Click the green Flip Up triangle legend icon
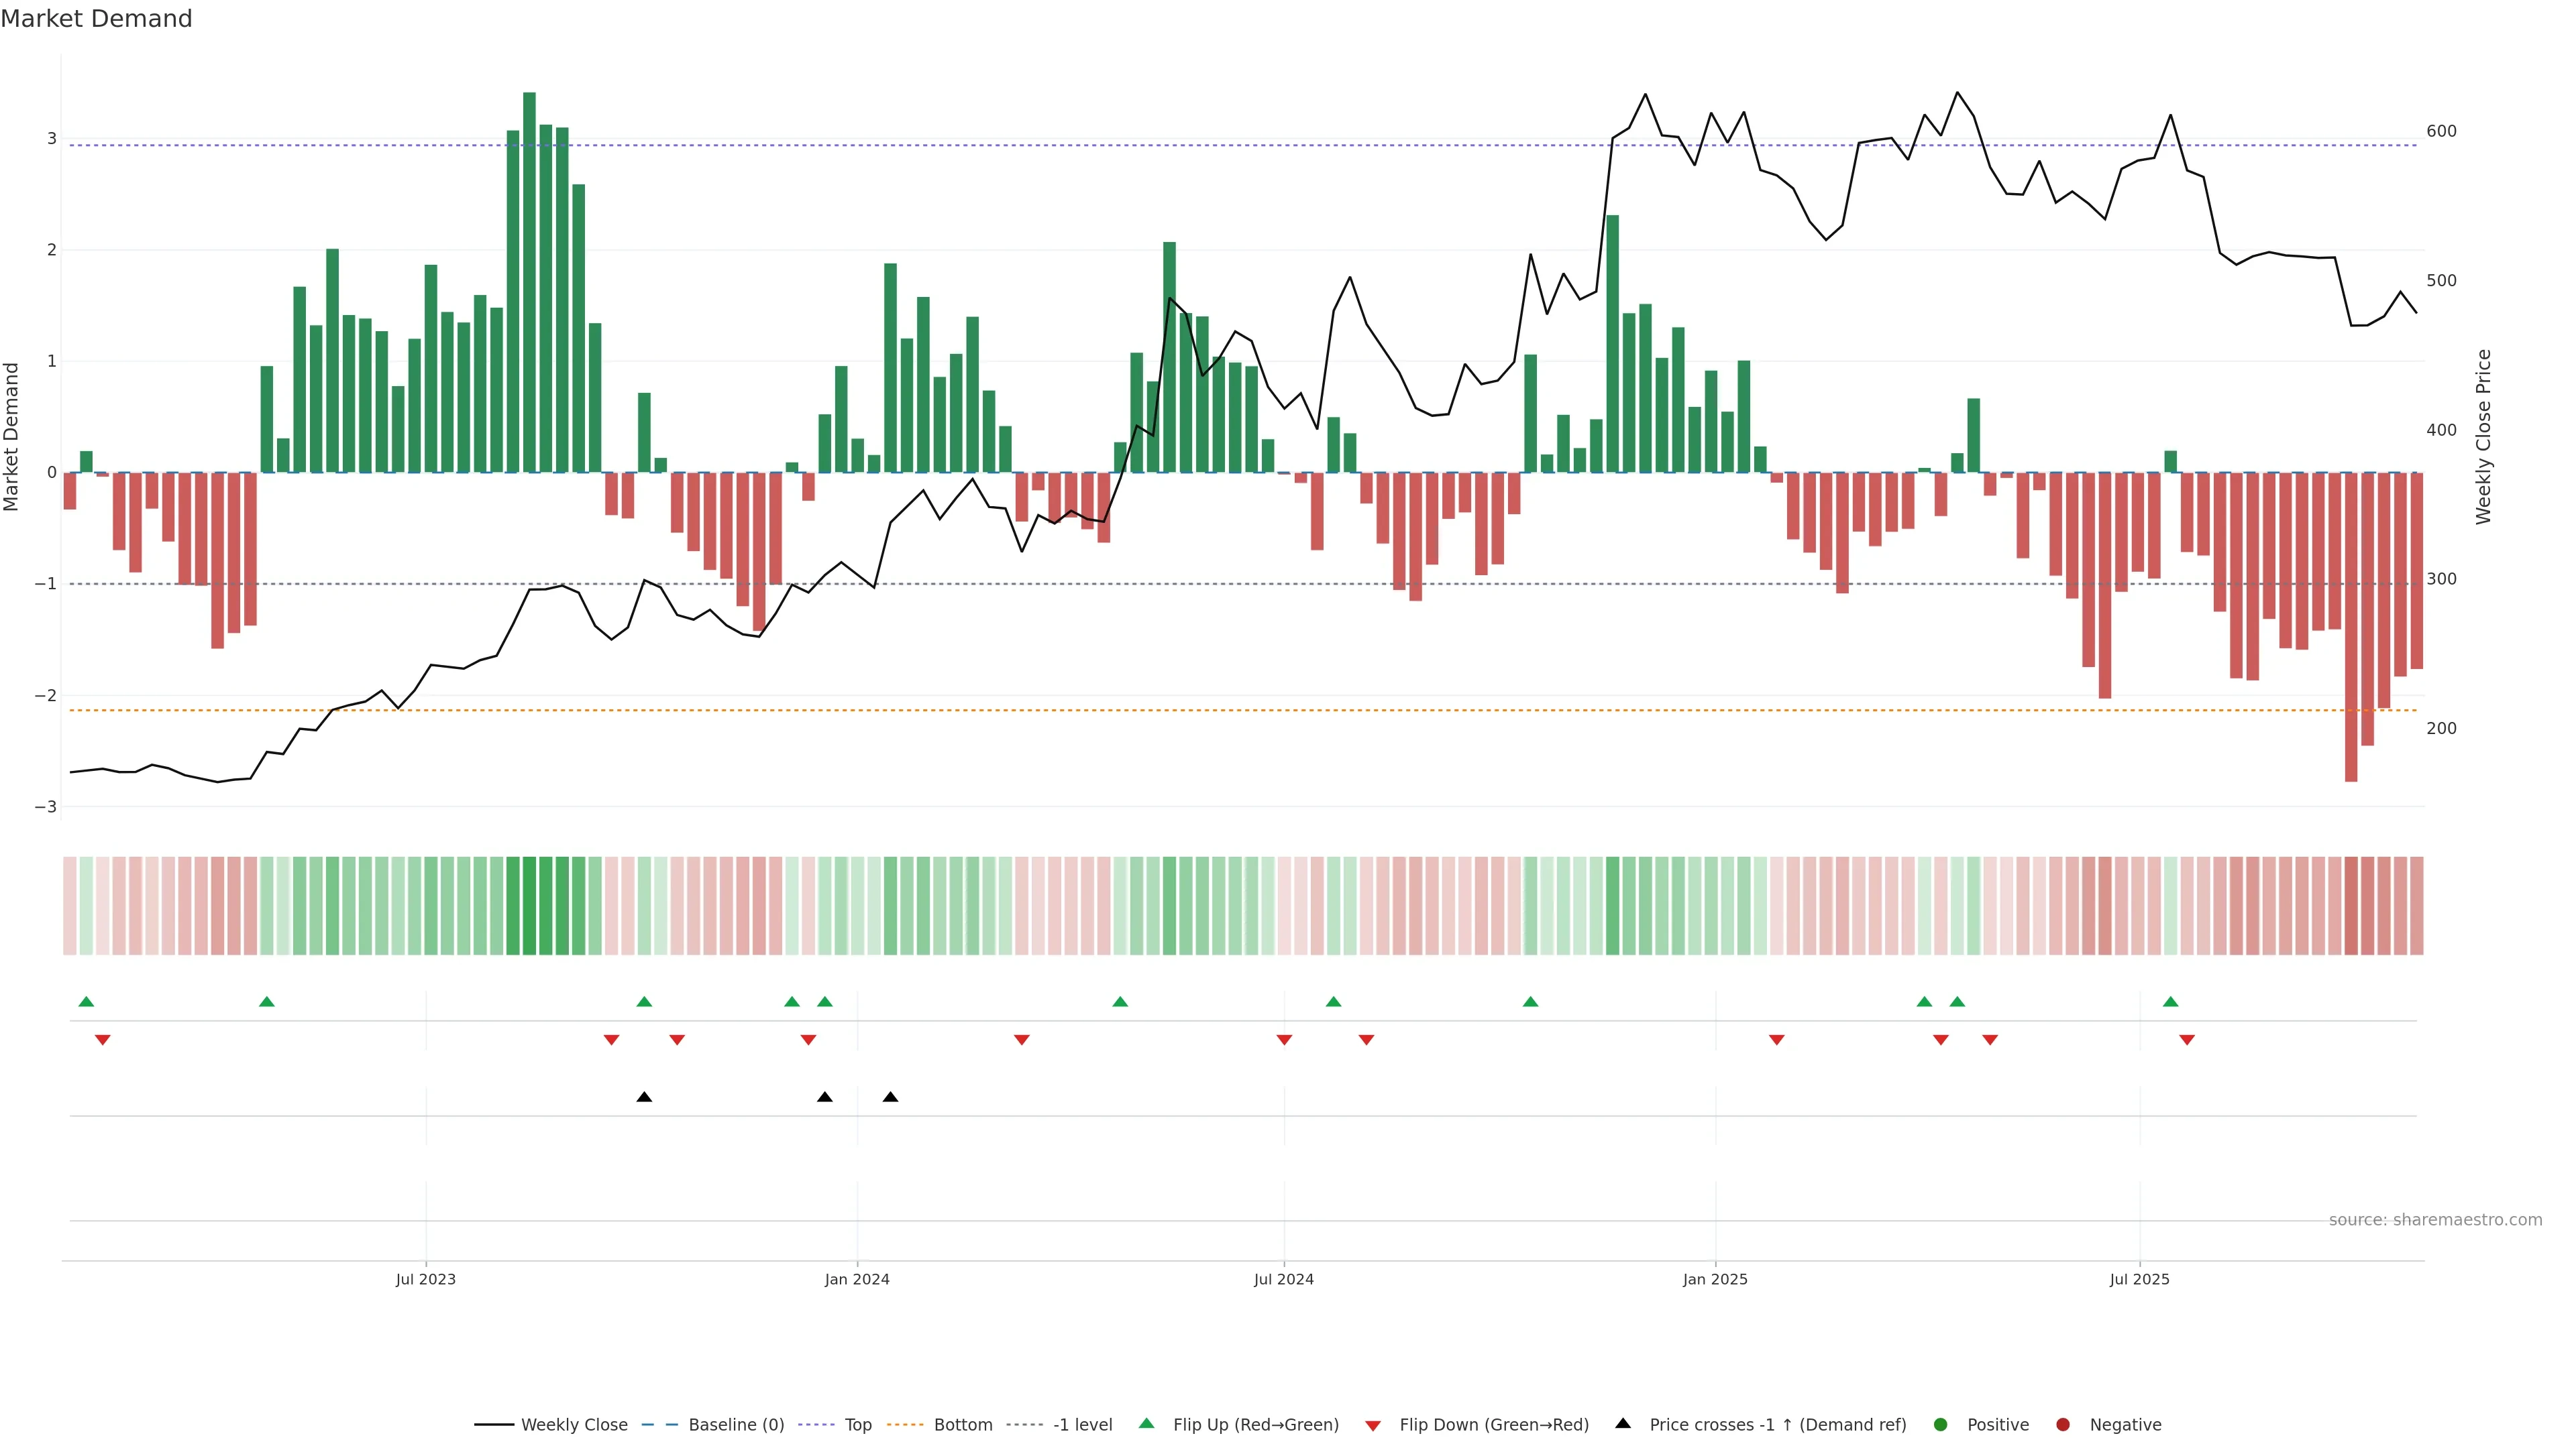Viewport: 2576px width, 1448px height. (1146, 1423)
